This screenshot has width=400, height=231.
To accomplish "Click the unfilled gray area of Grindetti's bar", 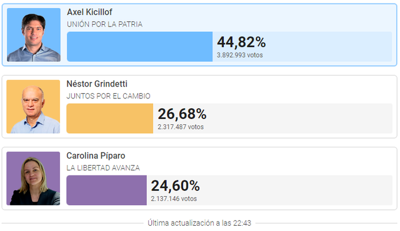I will pos(273,118).
